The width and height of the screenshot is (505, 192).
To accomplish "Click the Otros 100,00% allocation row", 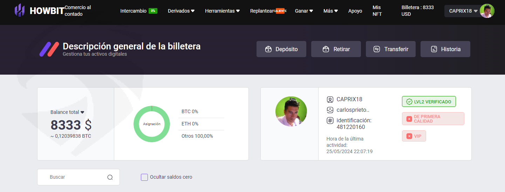I will coord(201,136).
